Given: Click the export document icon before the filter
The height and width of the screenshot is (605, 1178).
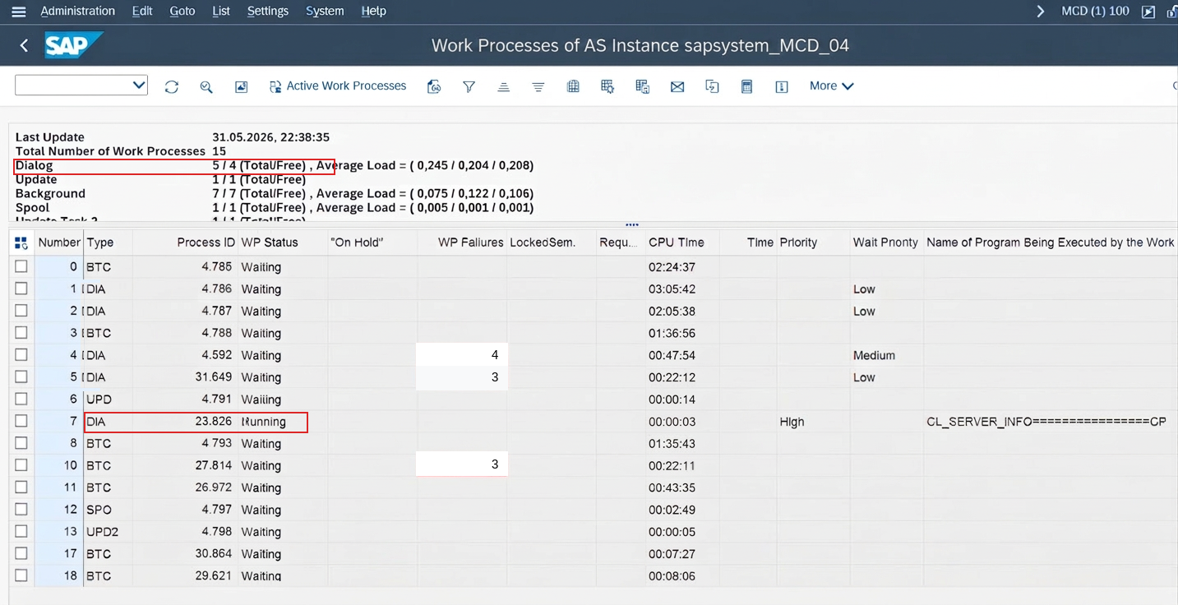Looking at the screenshot, I should point(434,86).
